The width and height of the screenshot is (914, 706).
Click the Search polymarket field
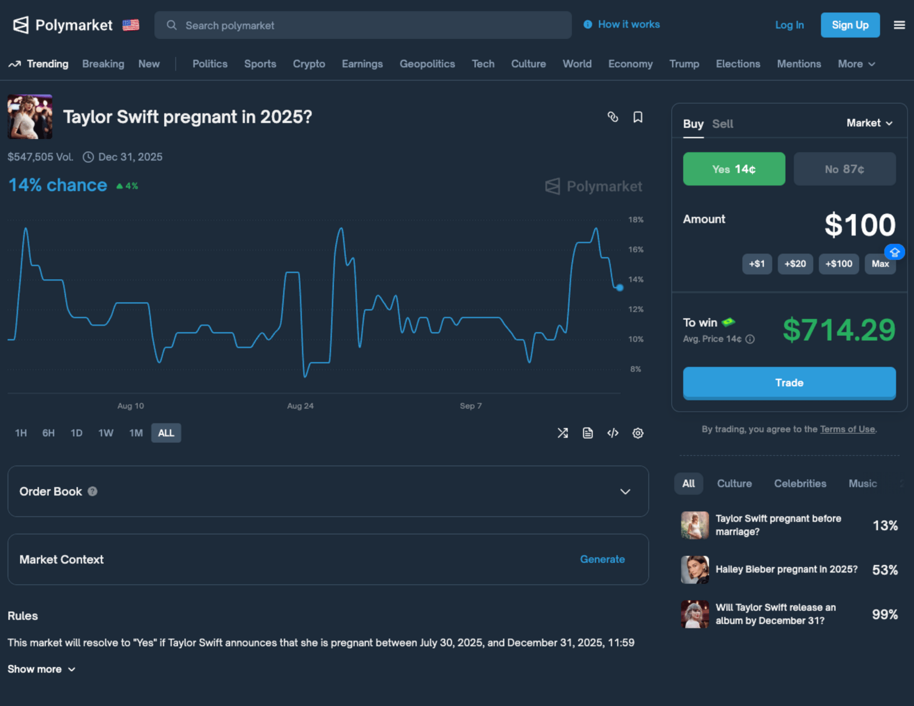tap(363, 25)
